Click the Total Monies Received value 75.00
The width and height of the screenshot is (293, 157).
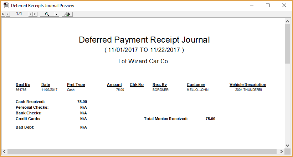(210, 119)
